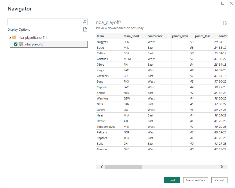This screenshot has width=235, height=188.
Task: Select the nba_playoffs table icon
Action: pyautogui.click(x=21, y=44)
